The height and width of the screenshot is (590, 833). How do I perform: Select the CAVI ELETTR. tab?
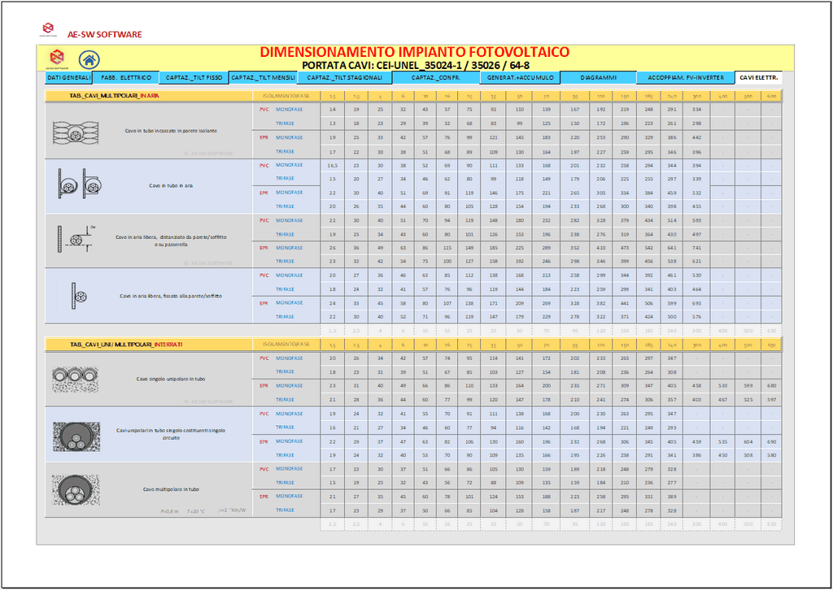pyautogui.click(x=758, y=78)
